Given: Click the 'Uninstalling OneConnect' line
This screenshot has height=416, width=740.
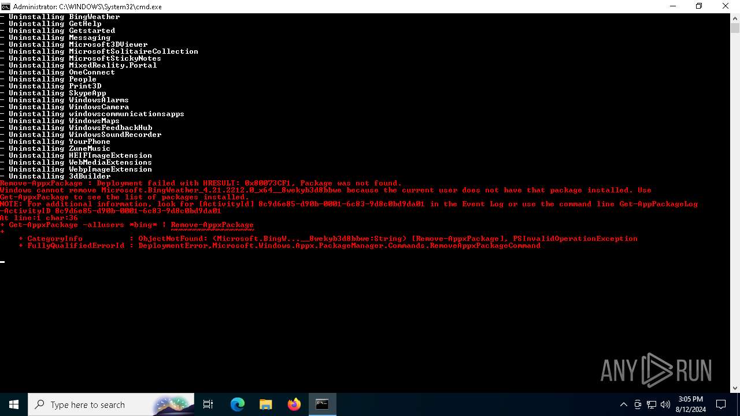Looking at the screenshot, I should click(58, 72).
